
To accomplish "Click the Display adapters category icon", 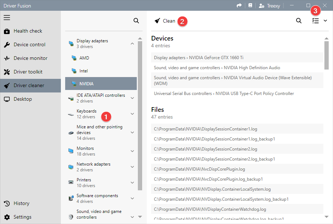I will (71, 44).
